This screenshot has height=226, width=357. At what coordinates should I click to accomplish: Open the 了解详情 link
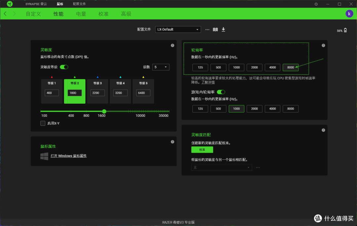tap(208, 82)
